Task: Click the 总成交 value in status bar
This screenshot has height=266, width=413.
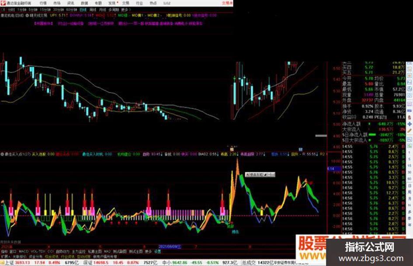Action: [x=266, y=263]
